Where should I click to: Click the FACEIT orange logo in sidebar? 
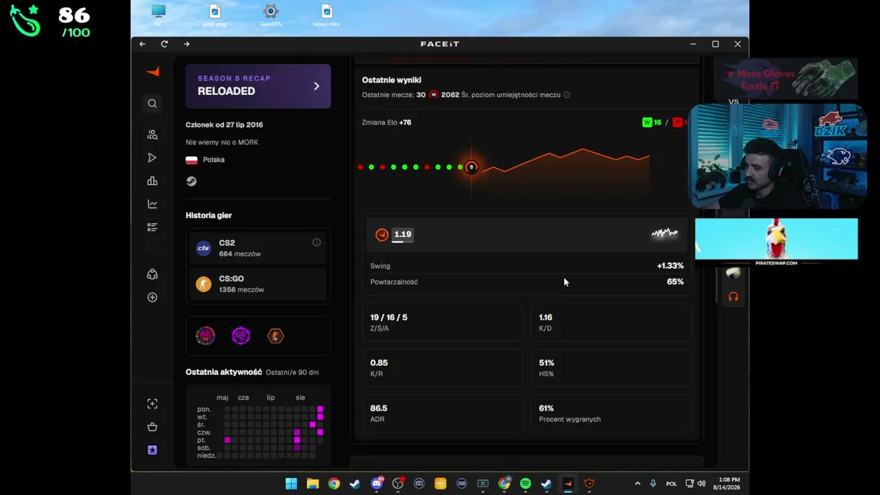coord(153,71)
